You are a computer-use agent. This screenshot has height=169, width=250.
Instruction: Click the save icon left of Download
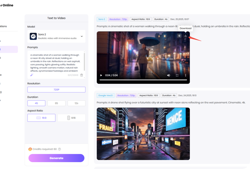click(179, 36)
